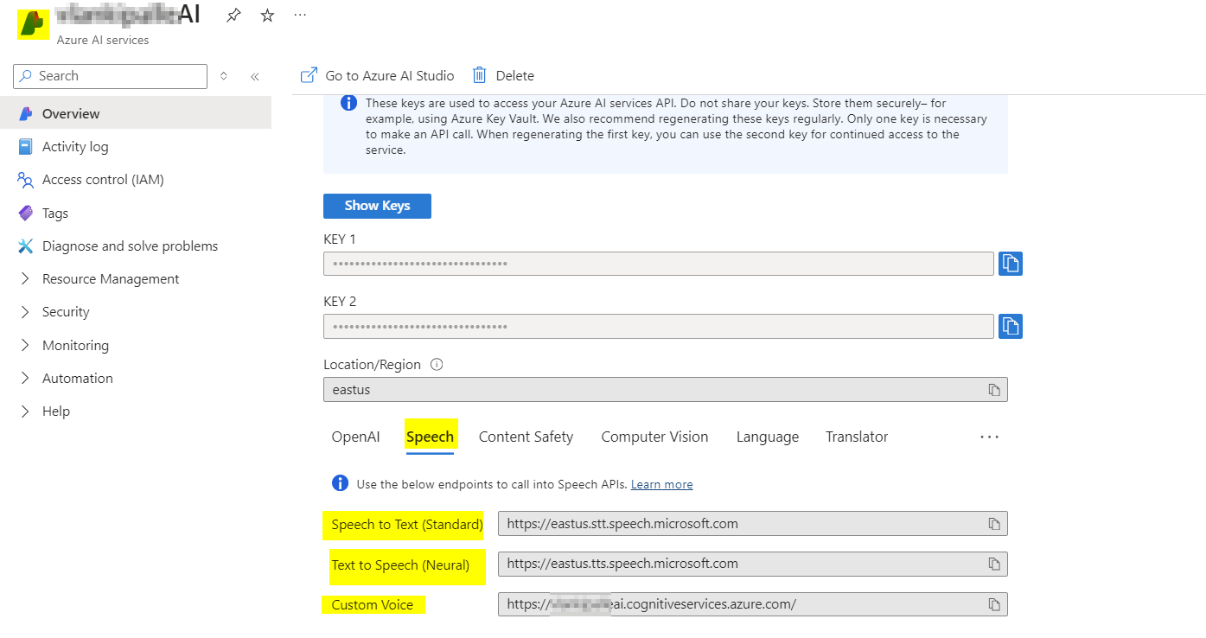Open the Computer Vision tab
1206x638 pixels.
point(654,437)
